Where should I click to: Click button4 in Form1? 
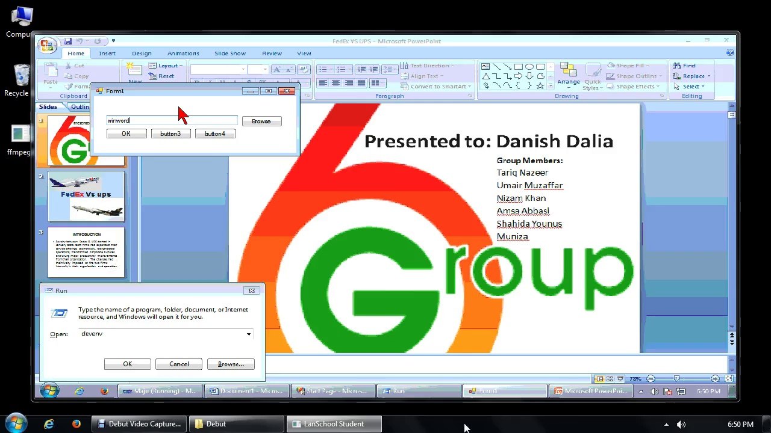215,134
